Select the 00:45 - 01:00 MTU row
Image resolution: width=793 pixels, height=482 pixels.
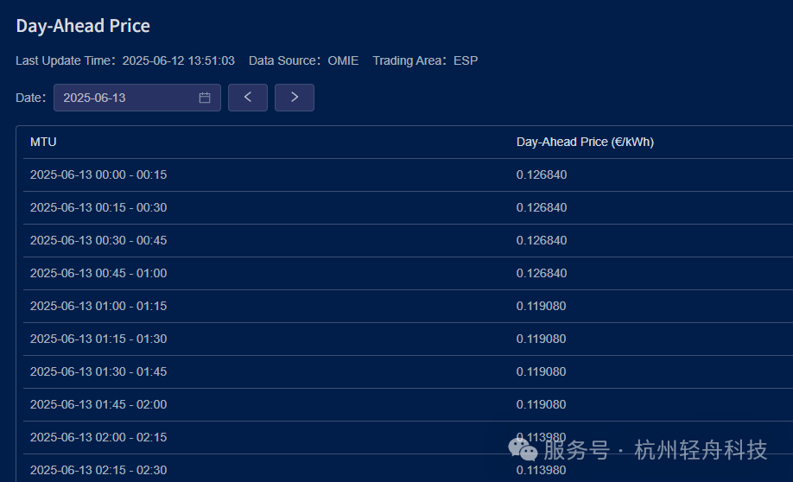(98, 273)
